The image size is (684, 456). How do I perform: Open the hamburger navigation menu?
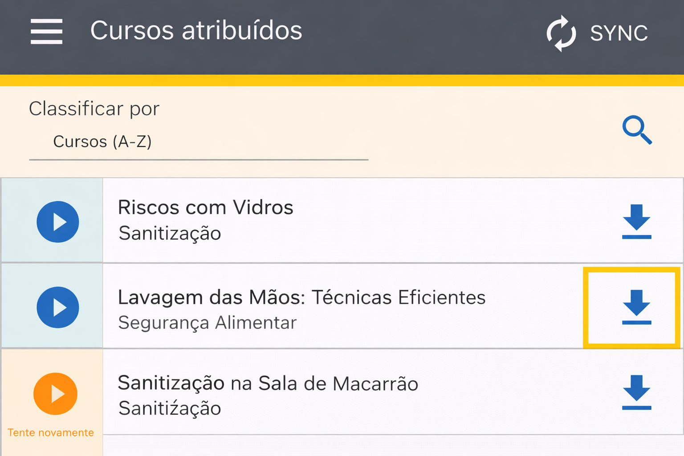coord(46,31)
